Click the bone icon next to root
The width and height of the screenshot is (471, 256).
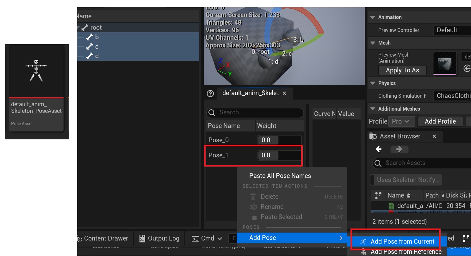84,27
